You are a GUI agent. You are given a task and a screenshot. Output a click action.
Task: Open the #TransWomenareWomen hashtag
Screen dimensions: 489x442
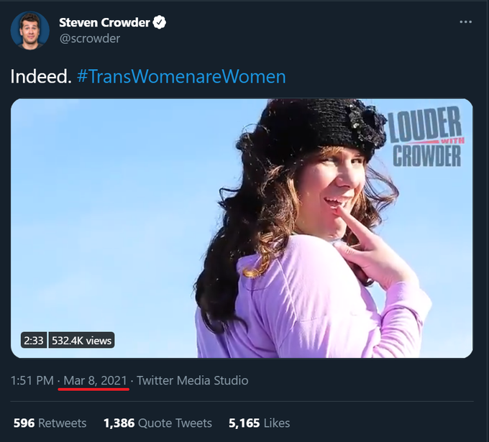[x=181, y=76]
